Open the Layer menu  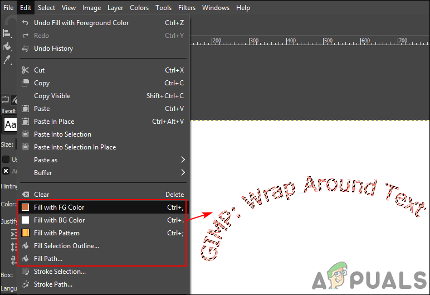coord(115,8)
